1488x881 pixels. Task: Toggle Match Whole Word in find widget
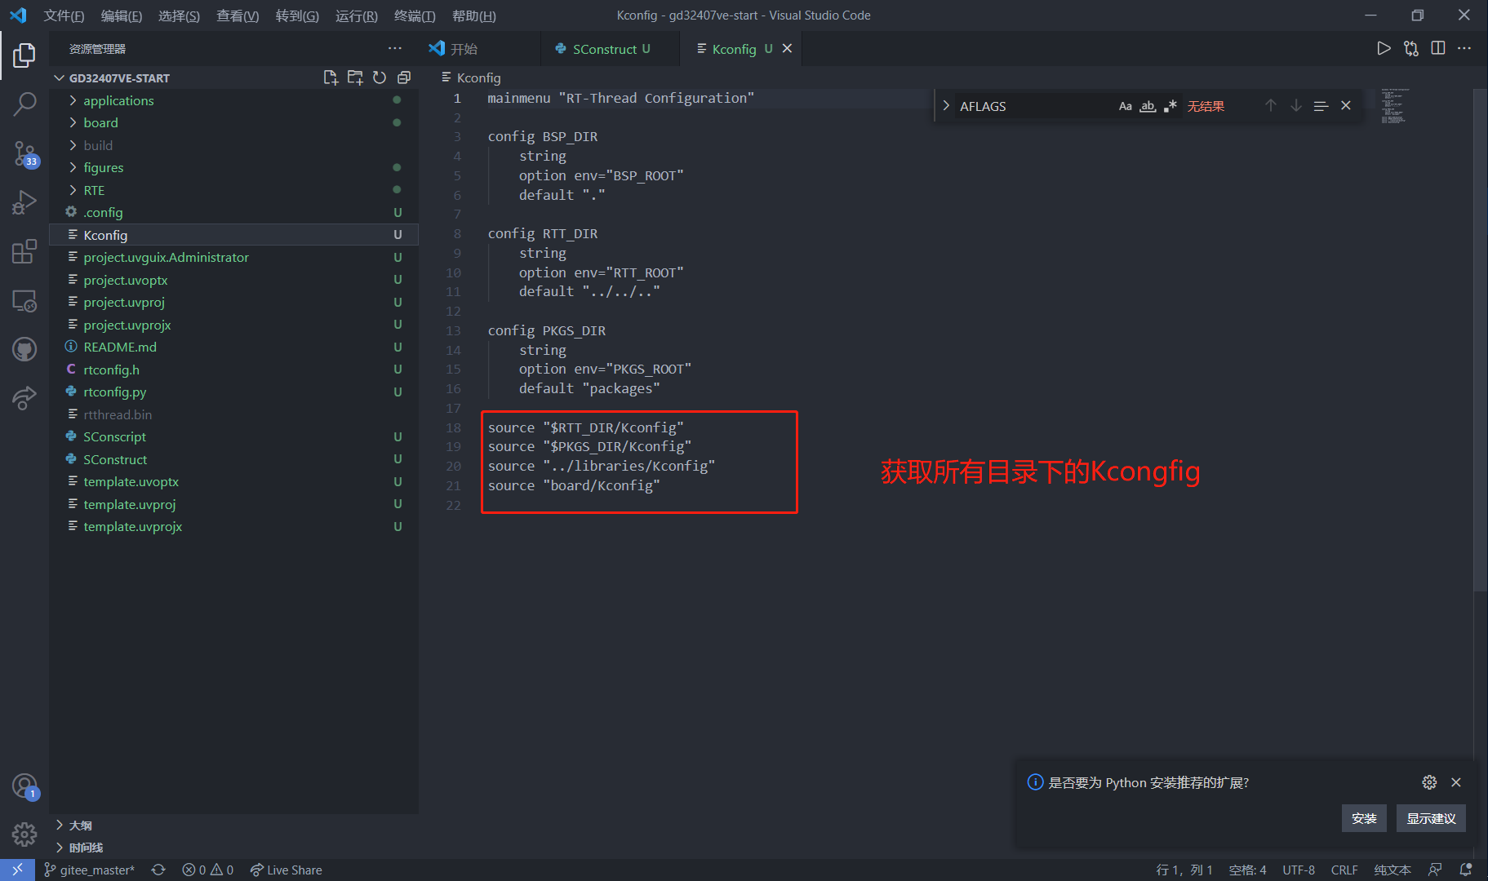[x=1148, y=106]
